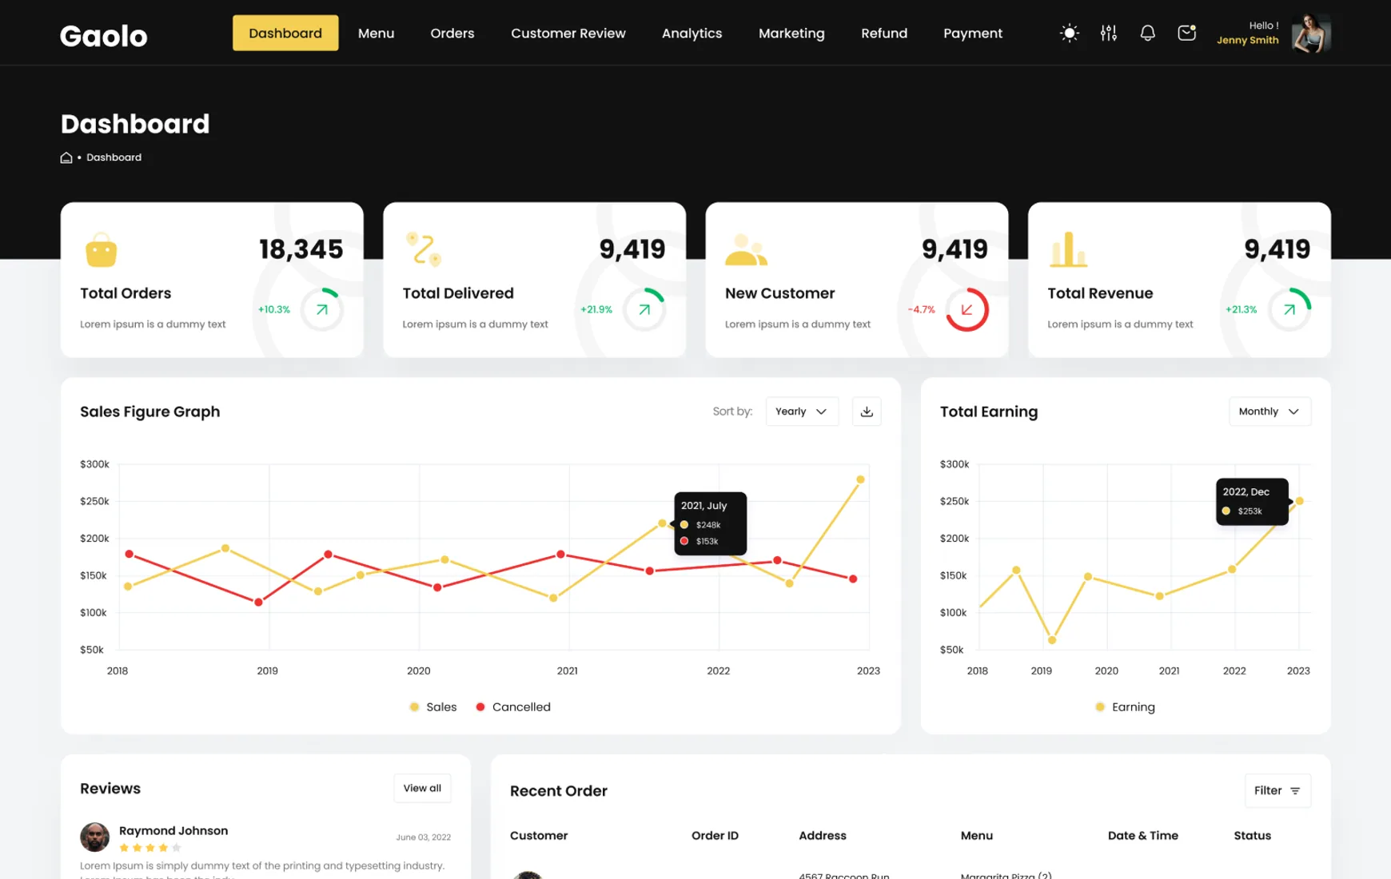Click Total Delivered up-arrow progress ring
This screenshot has width=1391, height=879.
(x=644, y=309)
